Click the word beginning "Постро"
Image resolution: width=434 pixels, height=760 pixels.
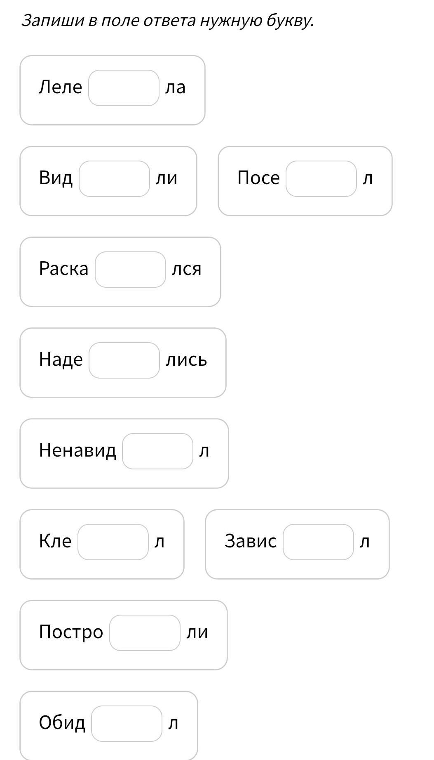tap(71, 632)
